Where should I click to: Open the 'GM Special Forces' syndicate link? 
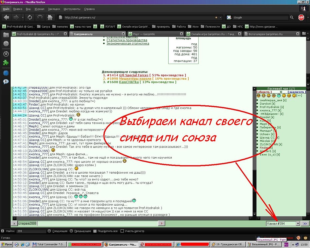[134, 75]
